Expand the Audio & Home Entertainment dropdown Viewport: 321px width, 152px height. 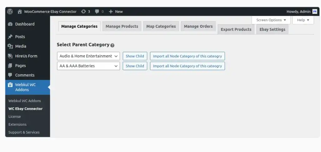(88, 56)
